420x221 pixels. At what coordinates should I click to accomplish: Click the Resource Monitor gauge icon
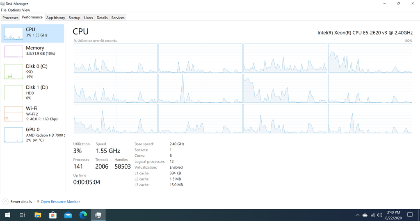pos(38,201)
